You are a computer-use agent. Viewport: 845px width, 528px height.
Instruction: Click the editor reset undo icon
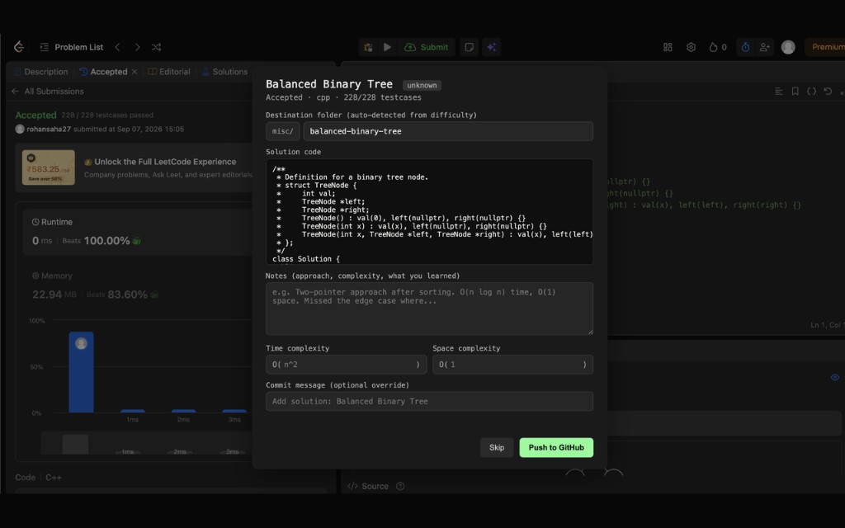click(x=828, y=91)
